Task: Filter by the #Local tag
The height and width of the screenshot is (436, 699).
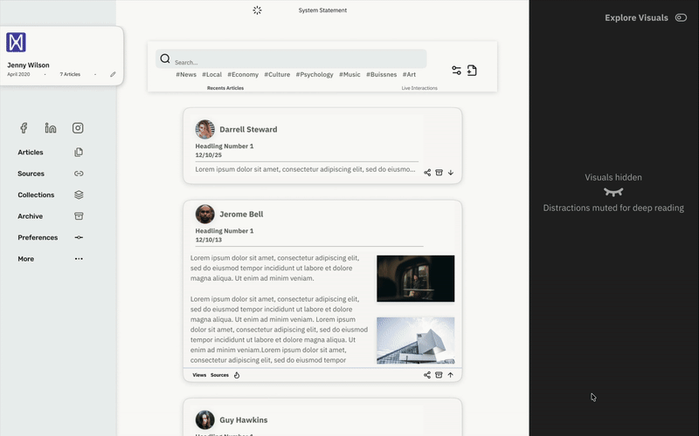Action: (x=211, y=75)
